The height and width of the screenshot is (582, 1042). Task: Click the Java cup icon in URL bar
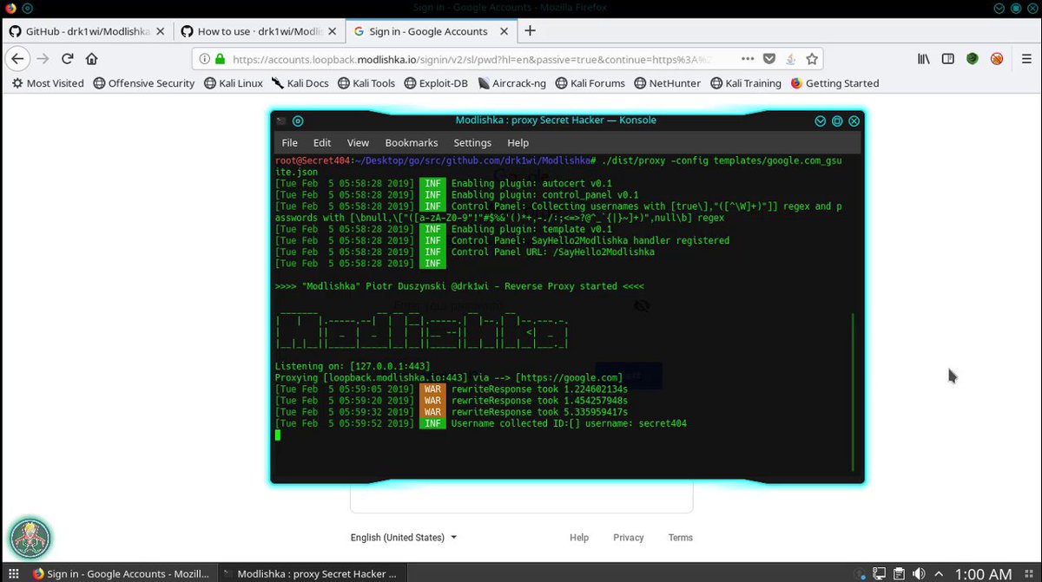point(791,59)
